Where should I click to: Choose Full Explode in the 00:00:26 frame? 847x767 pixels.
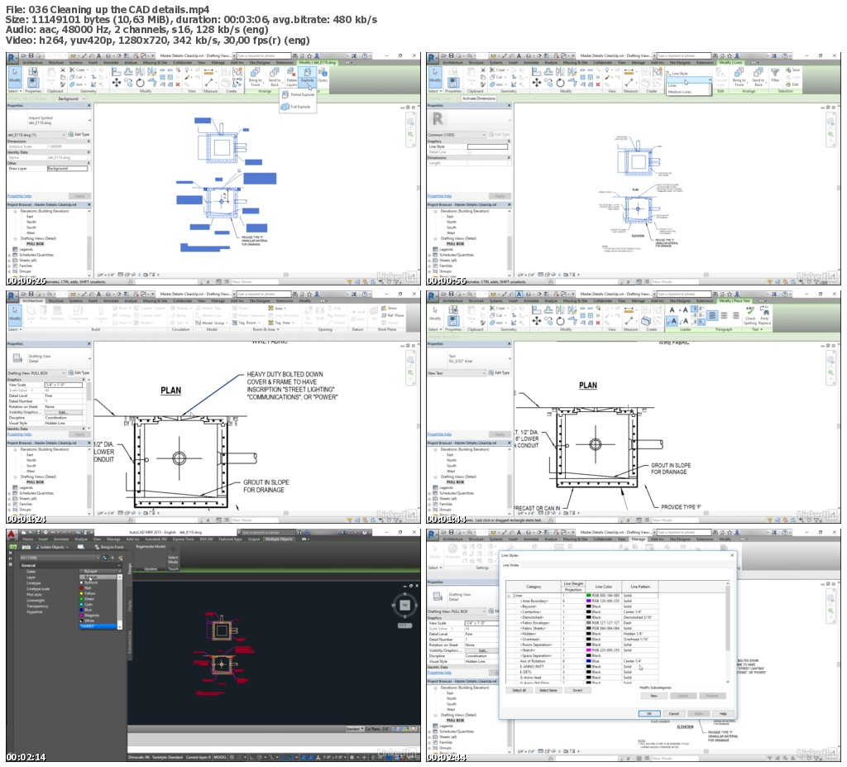click(297, 107)
